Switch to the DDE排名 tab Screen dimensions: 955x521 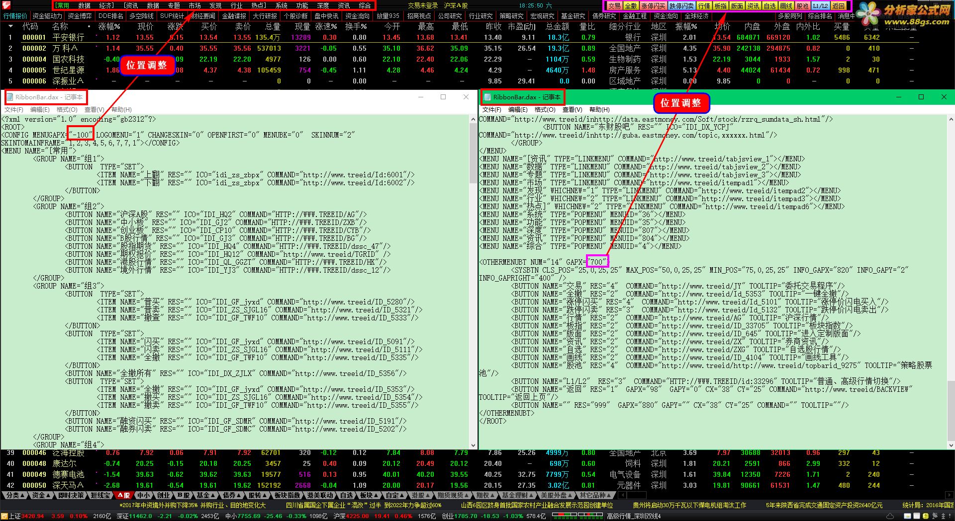(x=110, y=16)
